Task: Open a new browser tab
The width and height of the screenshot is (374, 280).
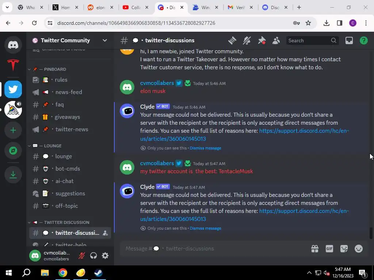Action: (299, 8)
